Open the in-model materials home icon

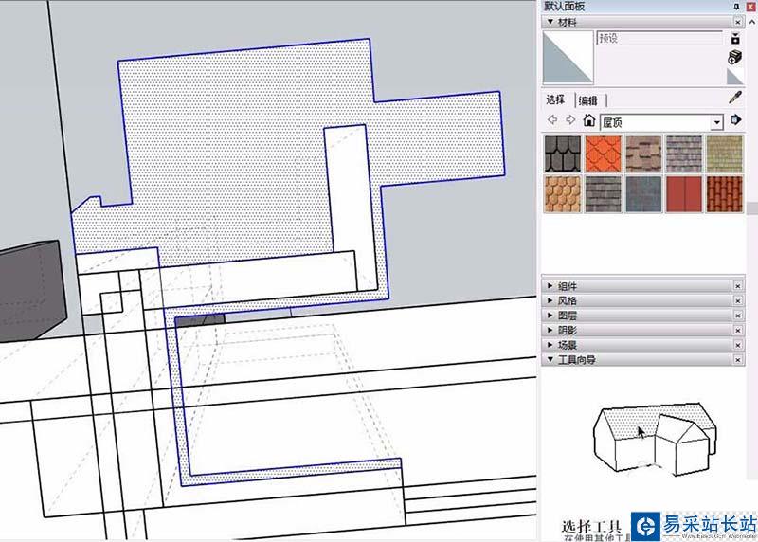588,120
